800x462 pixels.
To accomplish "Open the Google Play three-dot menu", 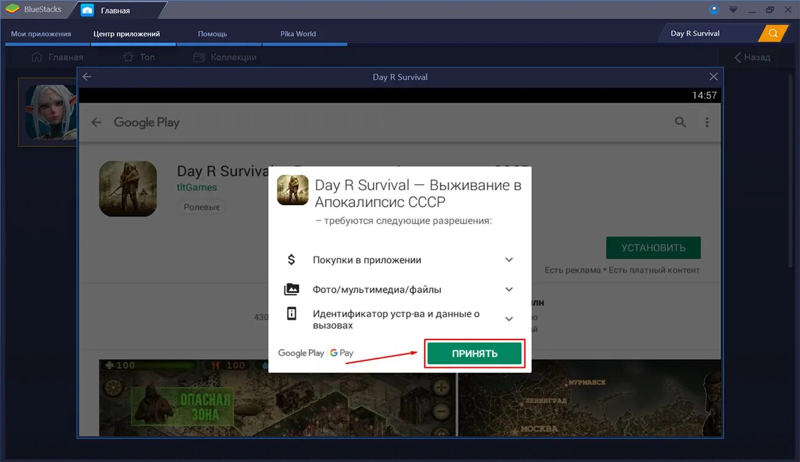I will pyautogui.click(x=707, y=122).
